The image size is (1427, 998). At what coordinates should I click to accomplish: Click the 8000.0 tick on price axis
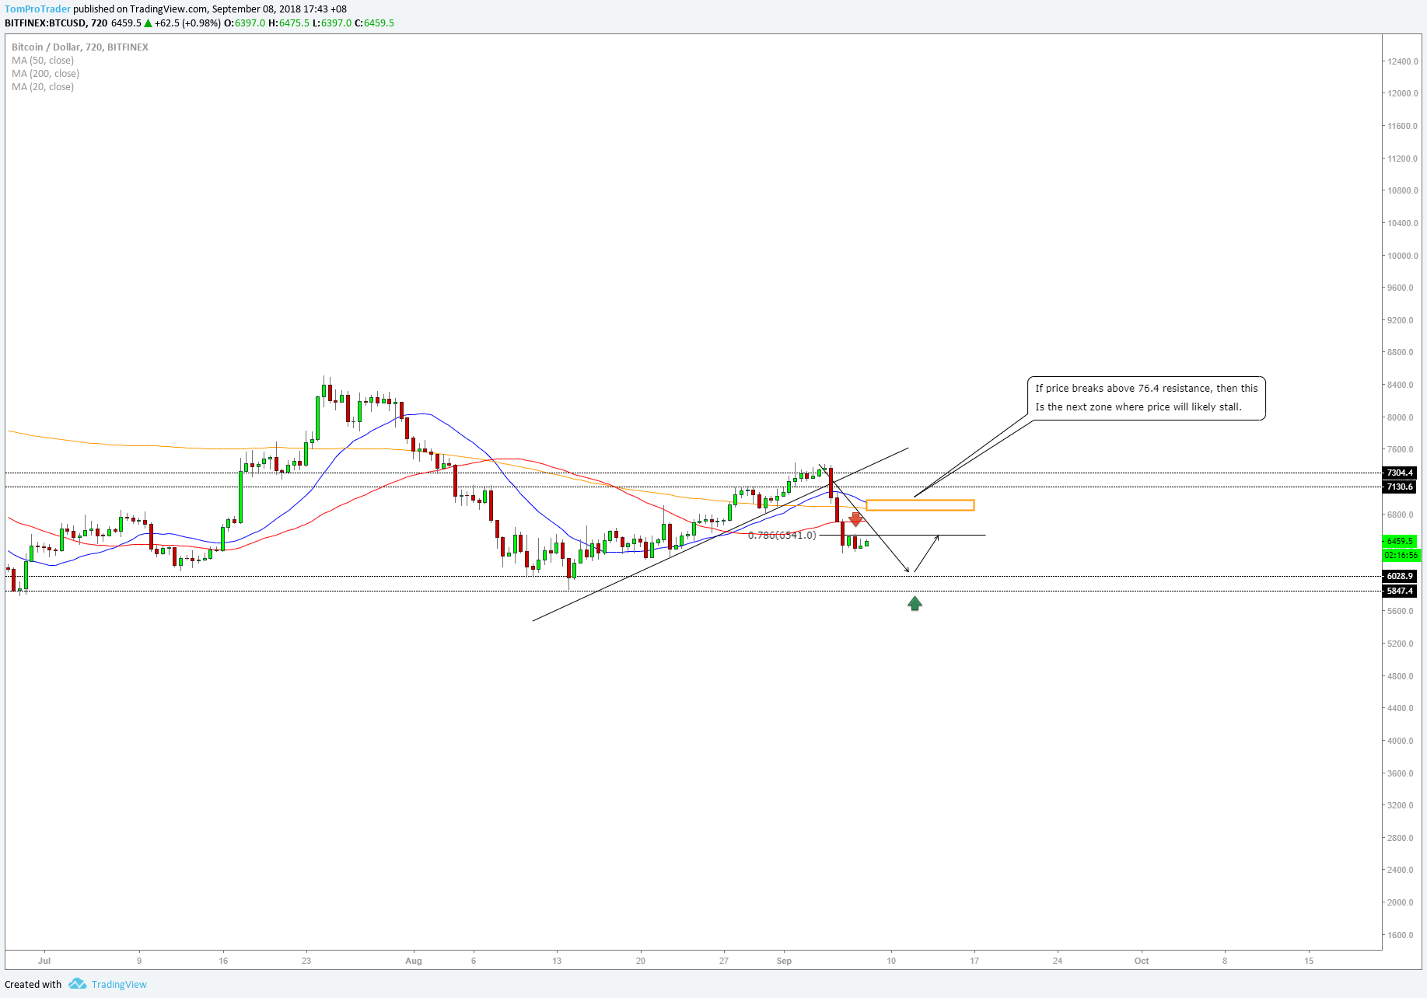[1401, 417]
